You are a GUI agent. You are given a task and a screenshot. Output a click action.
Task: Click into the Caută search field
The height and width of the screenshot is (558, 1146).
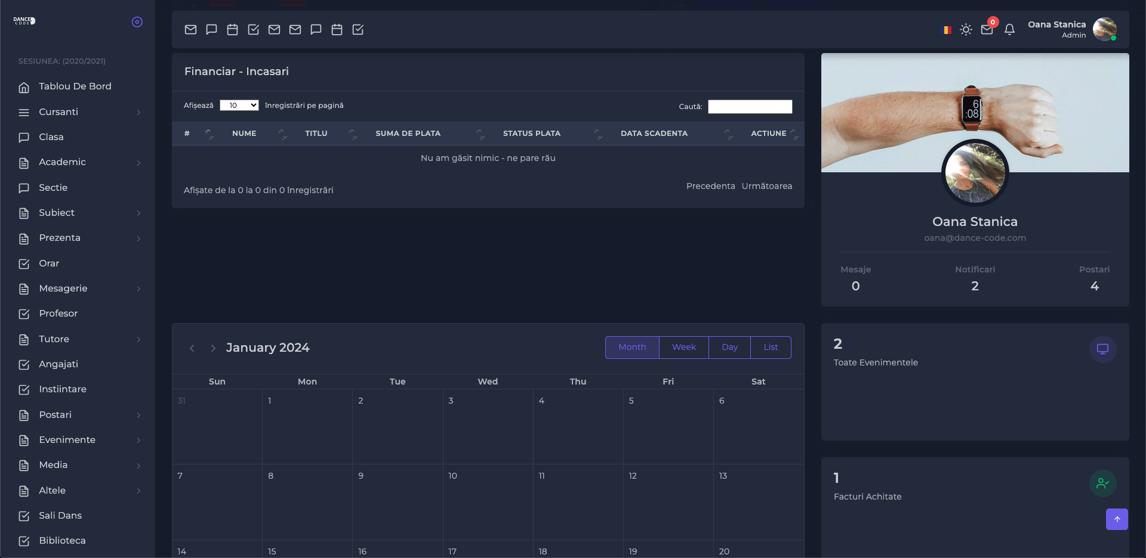(x=750, y=107)
